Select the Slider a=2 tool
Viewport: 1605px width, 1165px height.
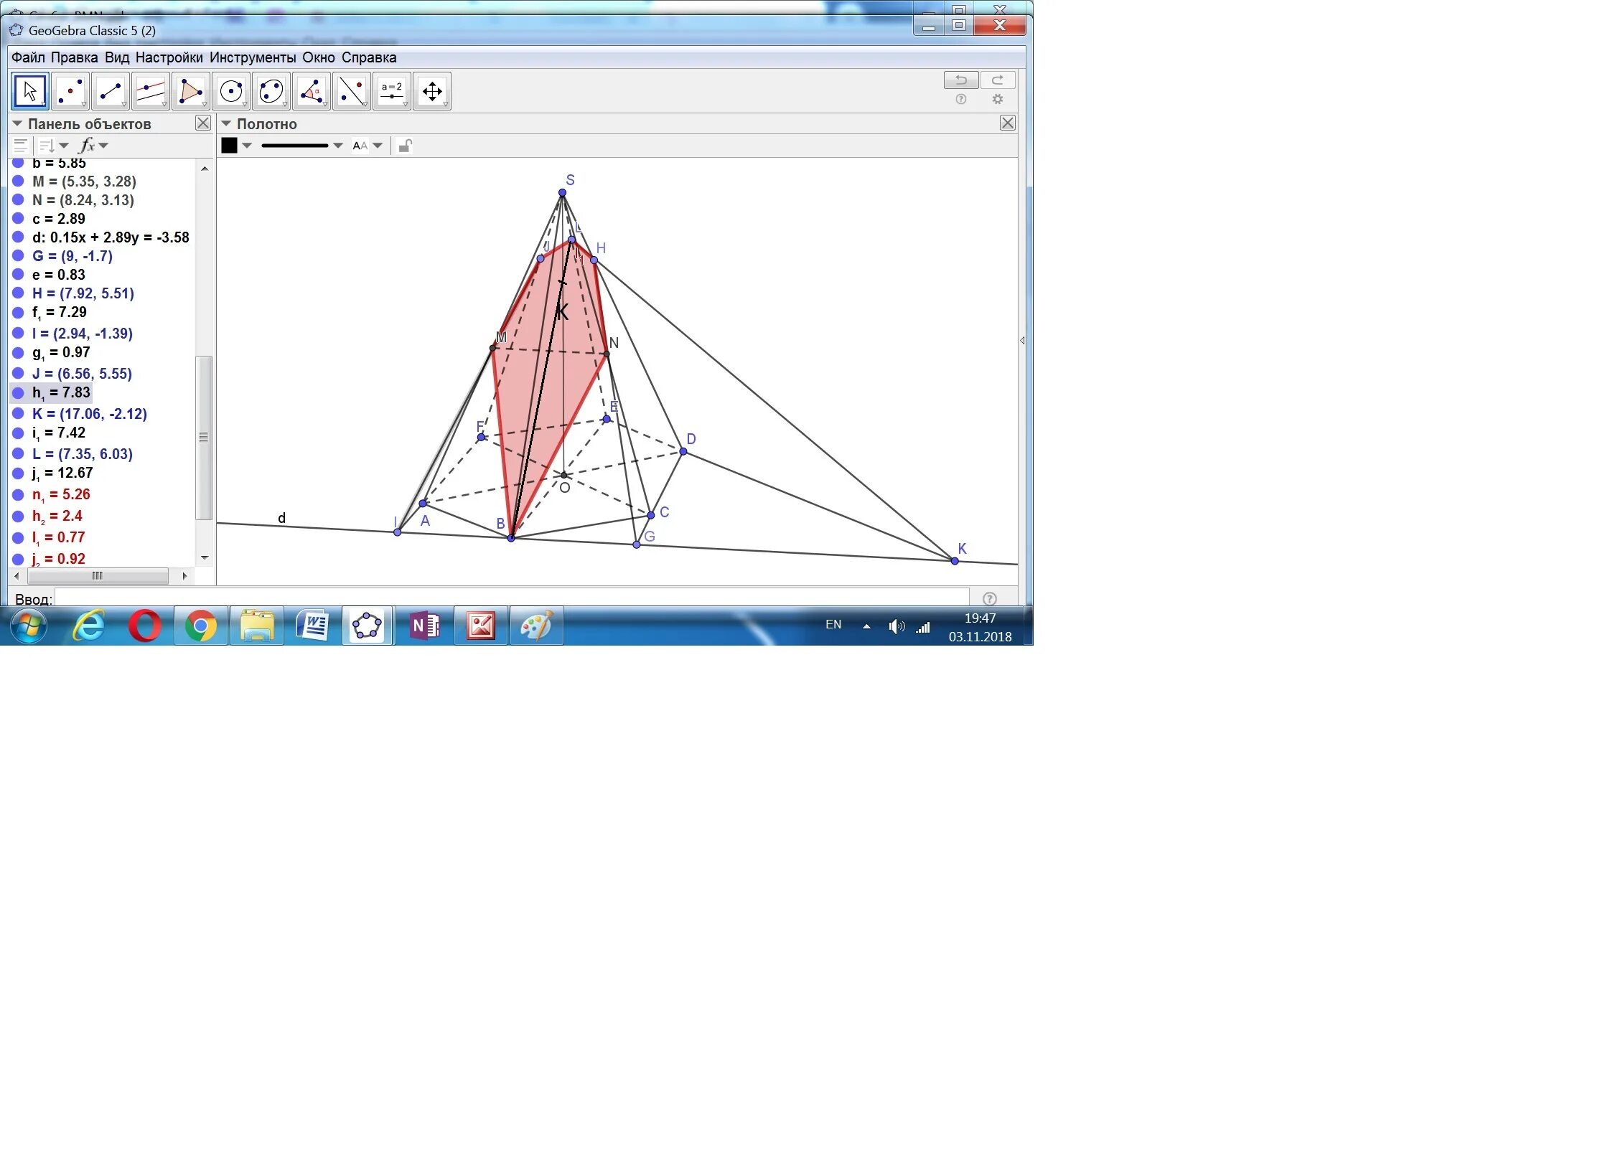(392, 91)
